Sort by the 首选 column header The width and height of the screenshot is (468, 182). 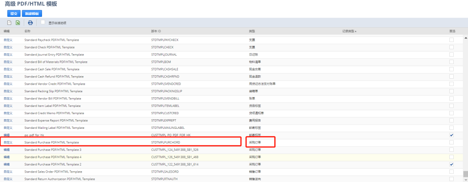click(452, 31)
